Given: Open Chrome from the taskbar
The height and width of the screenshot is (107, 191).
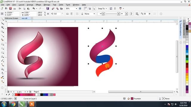Looking at the screenshot, I should [x=13, y=104].
